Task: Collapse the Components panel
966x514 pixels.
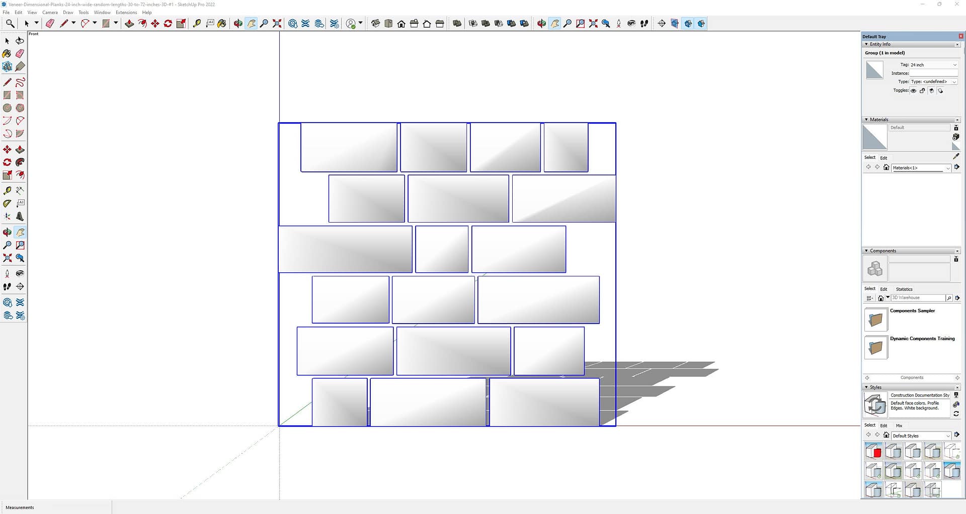Action: coord(866,251)
